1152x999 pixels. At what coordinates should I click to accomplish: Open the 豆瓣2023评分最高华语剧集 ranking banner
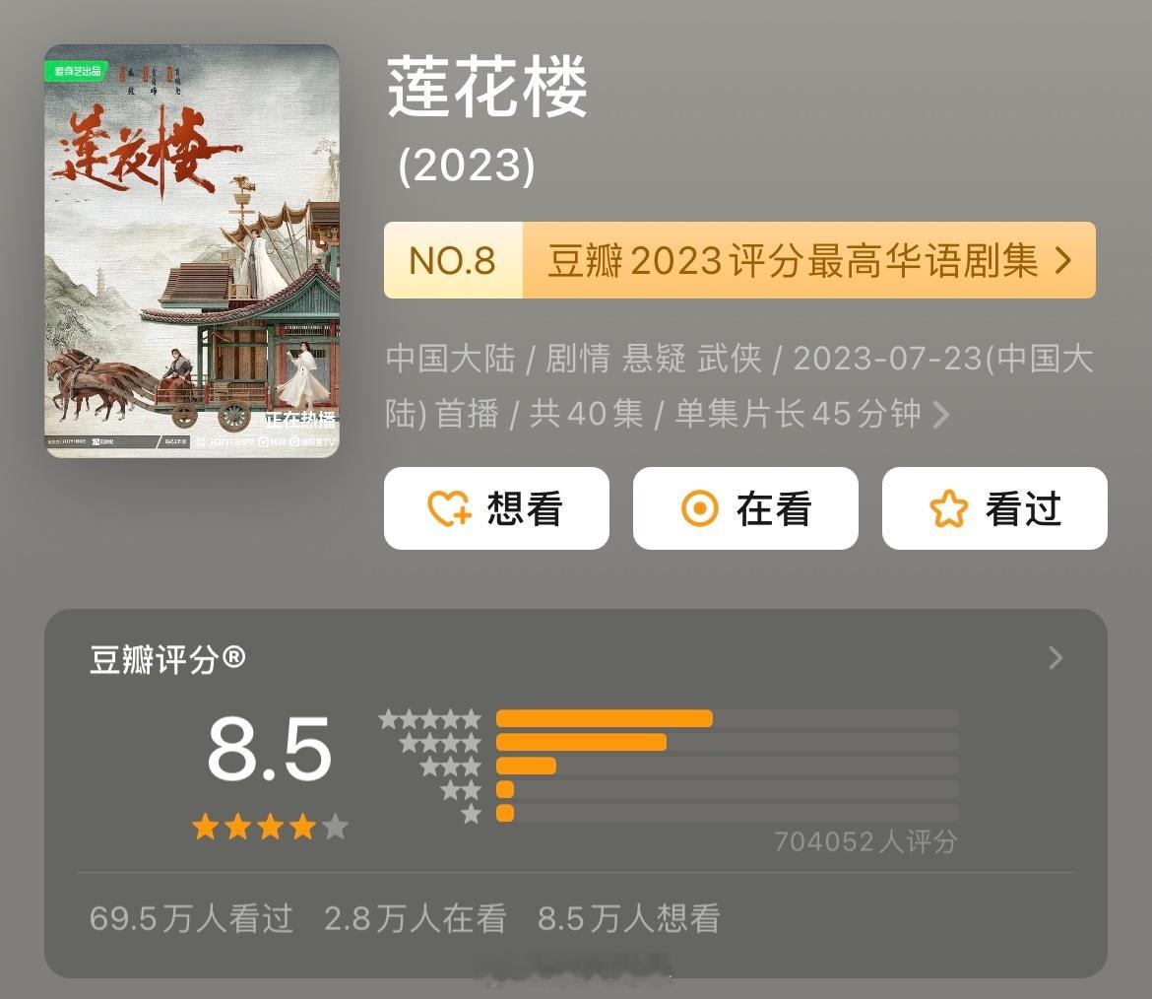point(739,260)
